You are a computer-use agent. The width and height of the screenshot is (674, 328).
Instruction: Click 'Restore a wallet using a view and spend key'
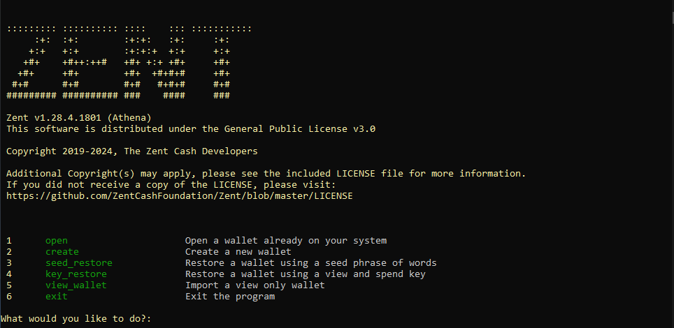pos(306,274)
